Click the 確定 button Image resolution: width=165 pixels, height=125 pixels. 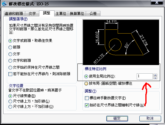117,118
